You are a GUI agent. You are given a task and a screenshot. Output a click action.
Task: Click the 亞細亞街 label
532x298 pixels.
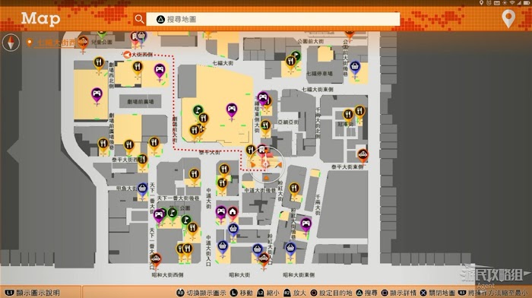coord(288,122)
